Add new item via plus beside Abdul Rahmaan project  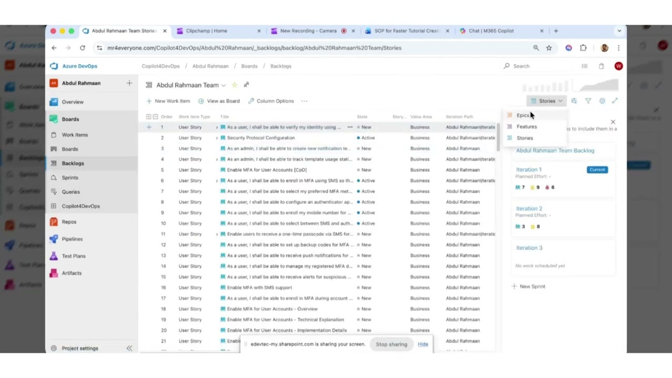129,83
